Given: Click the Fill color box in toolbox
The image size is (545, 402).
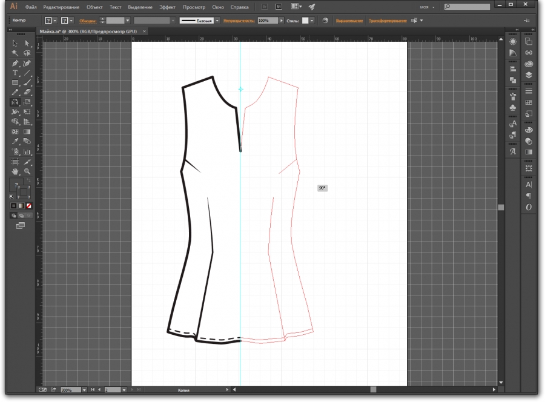Looking at the screenshot, I should click(16, 185).
